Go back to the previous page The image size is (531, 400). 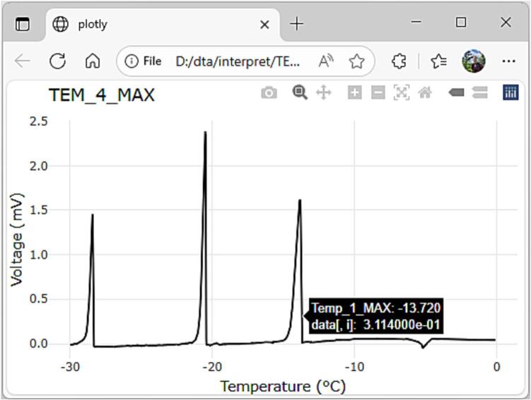coord(23,61)
